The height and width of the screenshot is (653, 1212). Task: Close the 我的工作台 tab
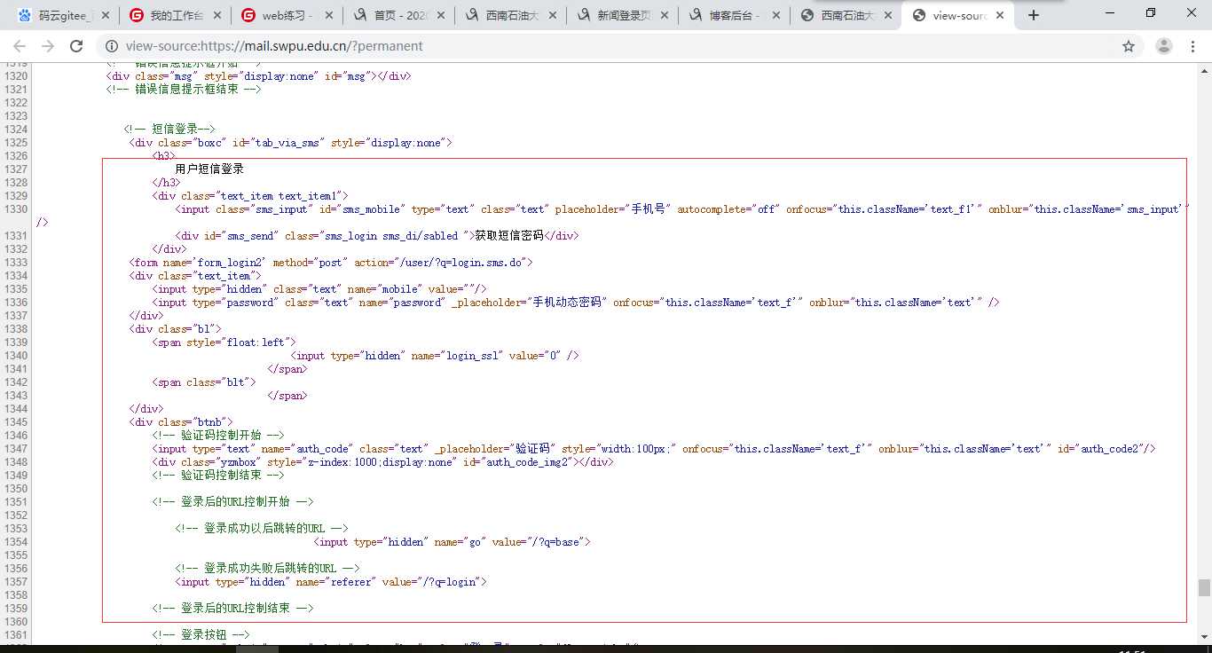[216, 15]
